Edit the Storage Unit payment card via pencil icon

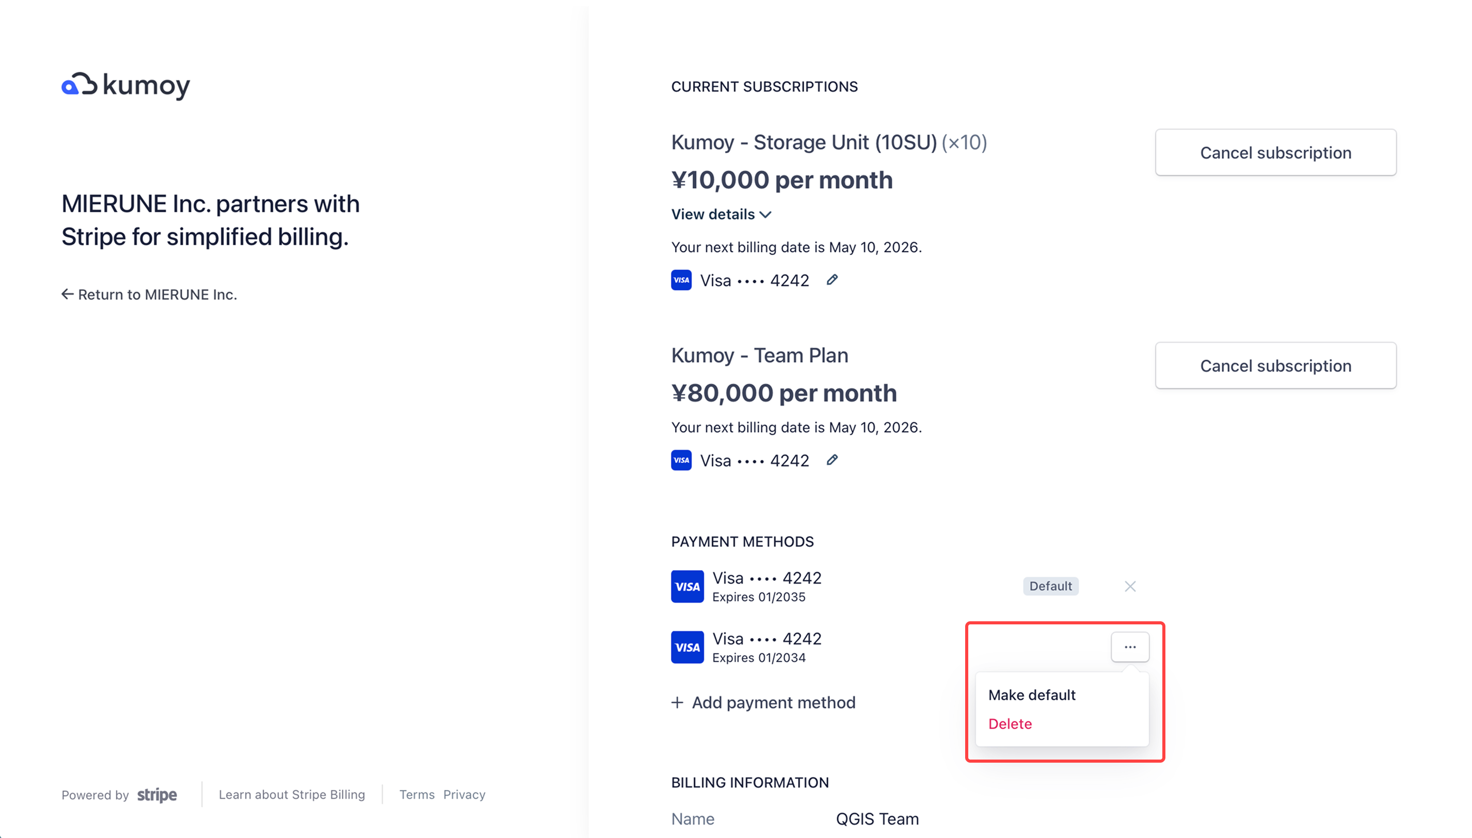click(833, 280)
